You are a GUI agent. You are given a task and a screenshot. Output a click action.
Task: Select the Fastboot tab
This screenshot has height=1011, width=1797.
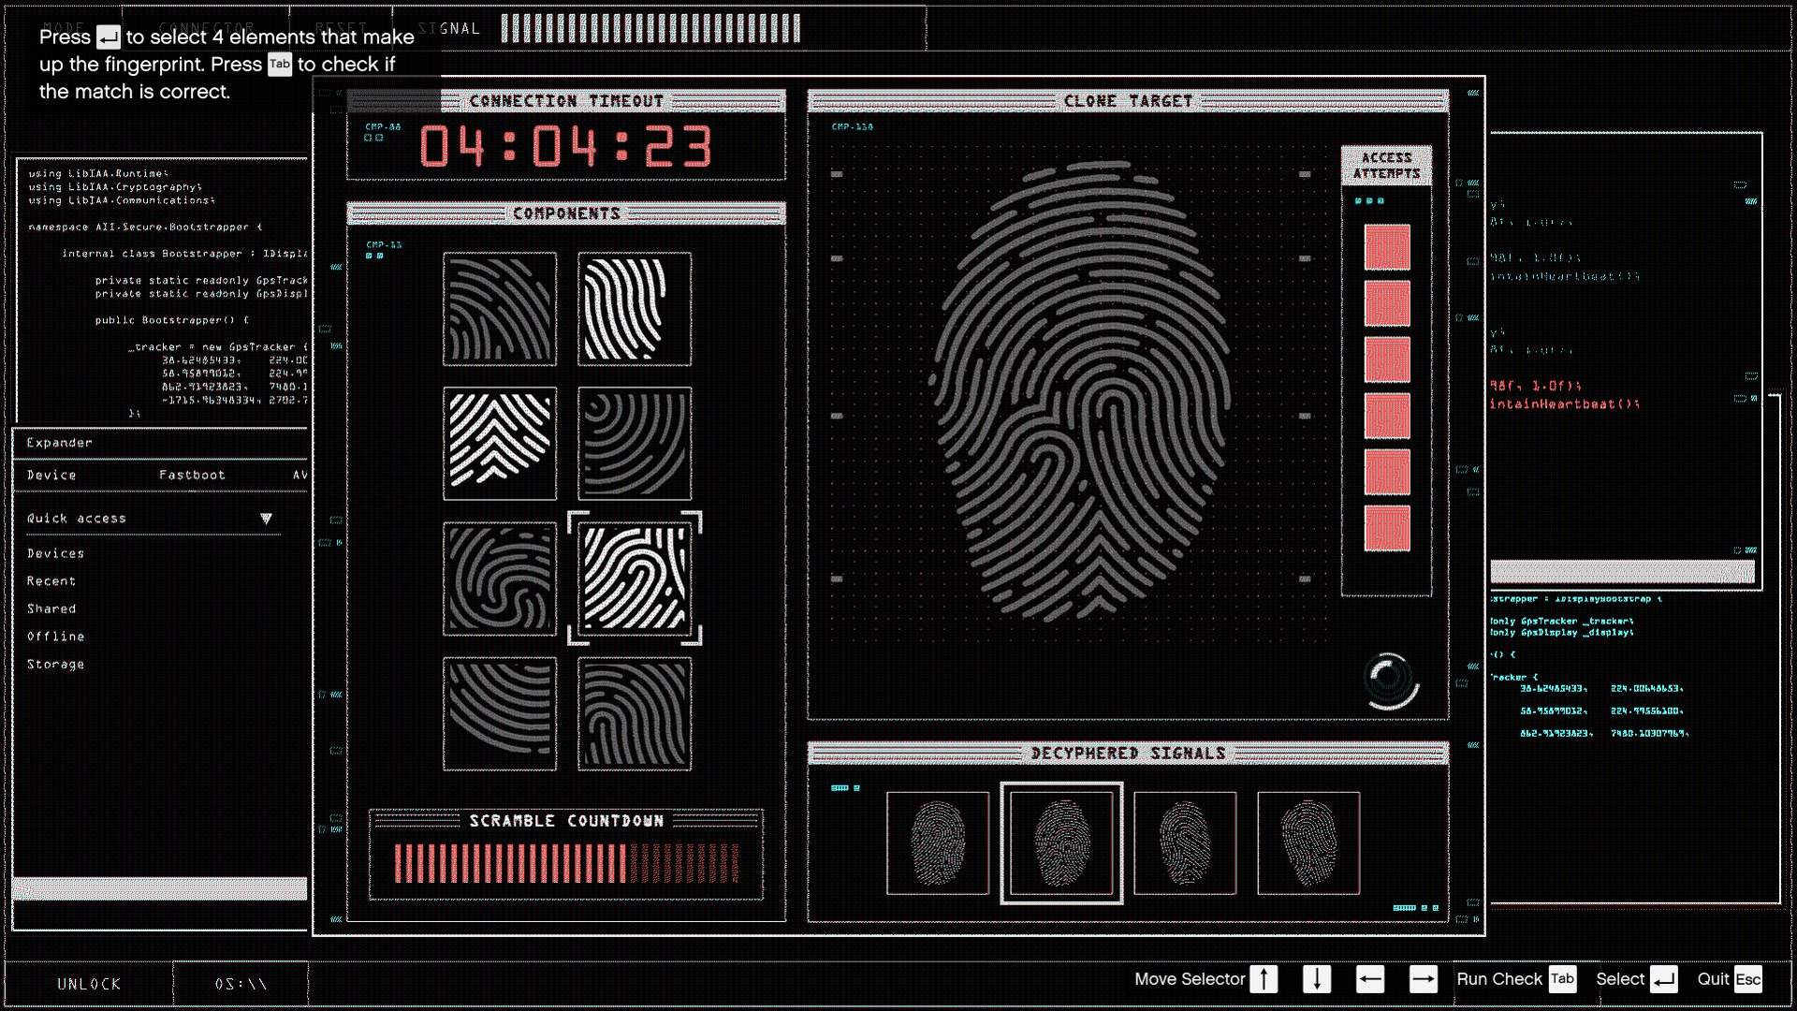[x=192, y=476]
